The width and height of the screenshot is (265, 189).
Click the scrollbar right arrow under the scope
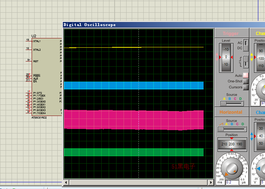[x=211, y=182]
